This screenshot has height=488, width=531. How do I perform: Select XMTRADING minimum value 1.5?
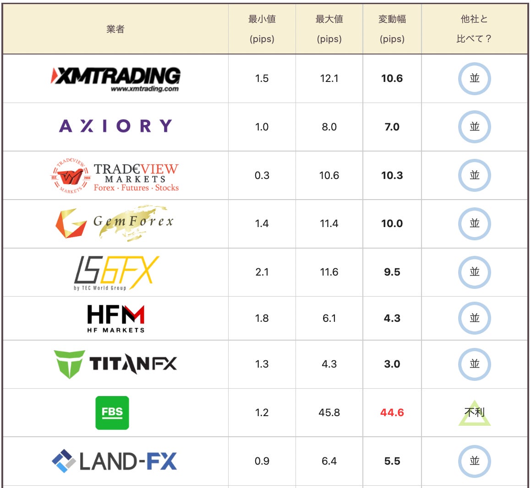tap(262, 79)
